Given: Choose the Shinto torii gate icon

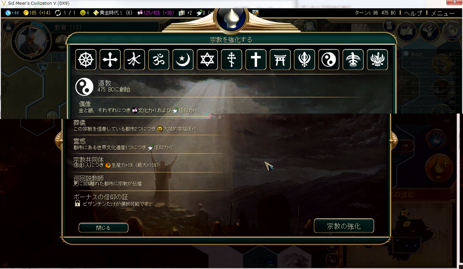Looking at the screenshot, I should pos(280,60).
